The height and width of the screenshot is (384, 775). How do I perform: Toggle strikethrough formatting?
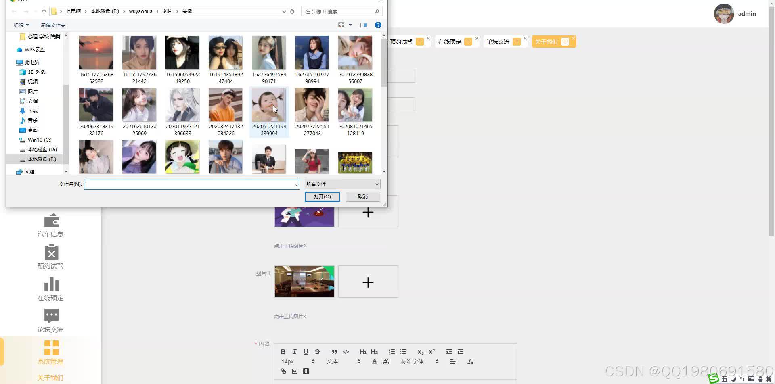tap(317, 352)
